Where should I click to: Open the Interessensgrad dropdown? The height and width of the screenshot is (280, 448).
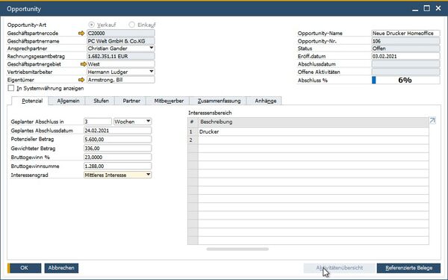tap(148, 175)
